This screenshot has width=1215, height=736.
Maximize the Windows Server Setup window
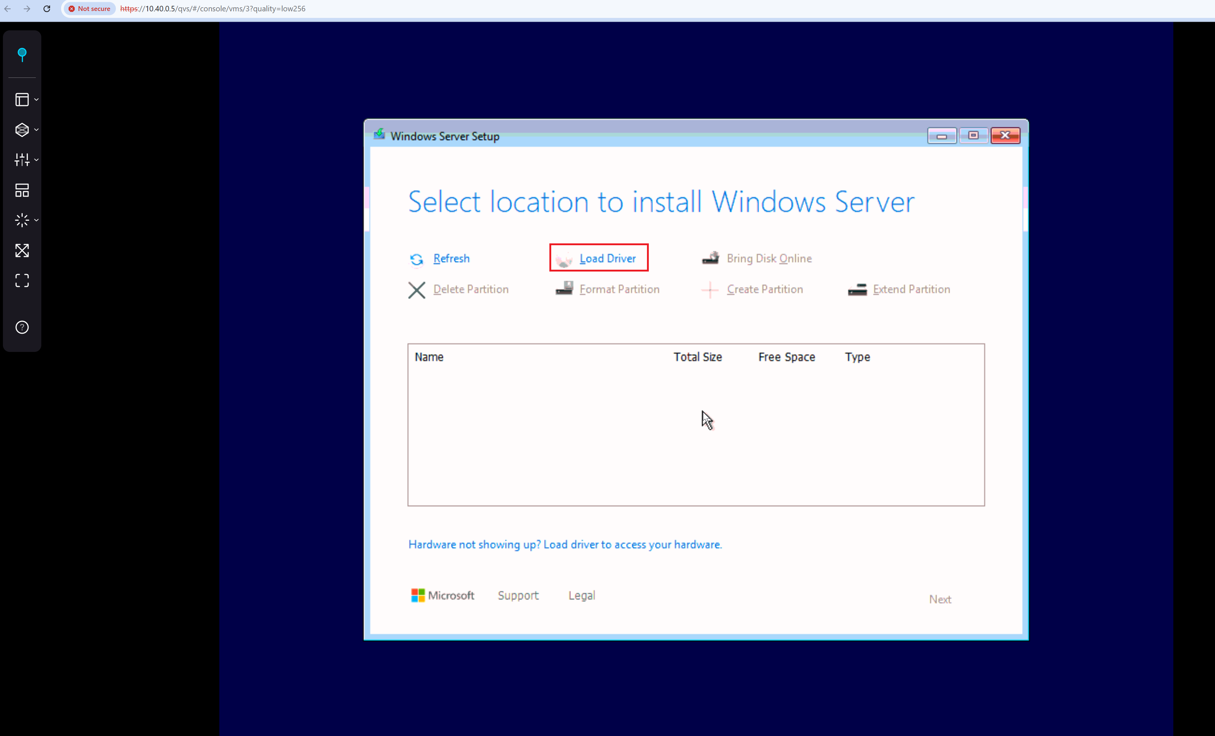coord(973,136)
